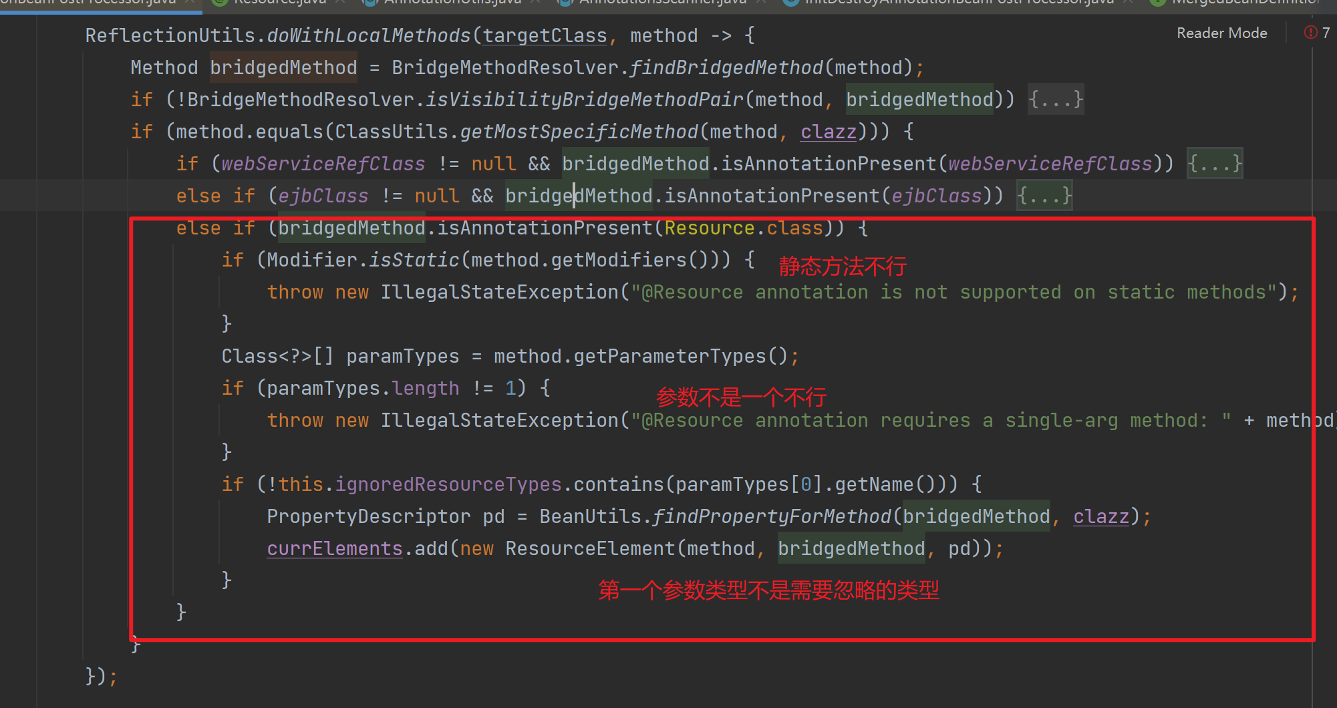Click isVisibilityBridgeMethodPair method name
Image resolution: width=1337 pixels, height=708 pixels.
(x=585, y=100)
